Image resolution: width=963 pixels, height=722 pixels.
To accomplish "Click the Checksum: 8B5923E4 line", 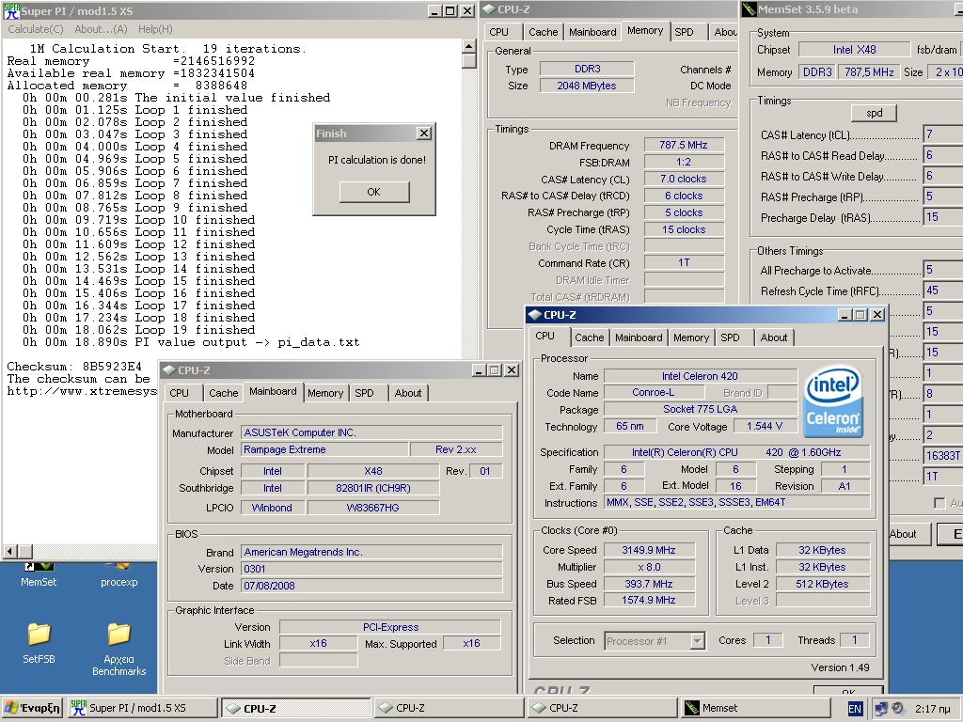I will click(74, 367).
